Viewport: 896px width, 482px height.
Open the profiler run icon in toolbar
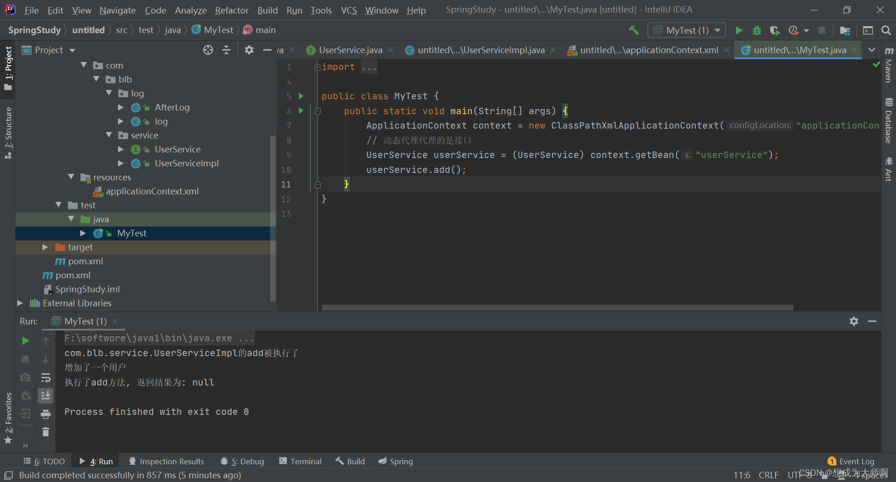(x=793, y=30)
